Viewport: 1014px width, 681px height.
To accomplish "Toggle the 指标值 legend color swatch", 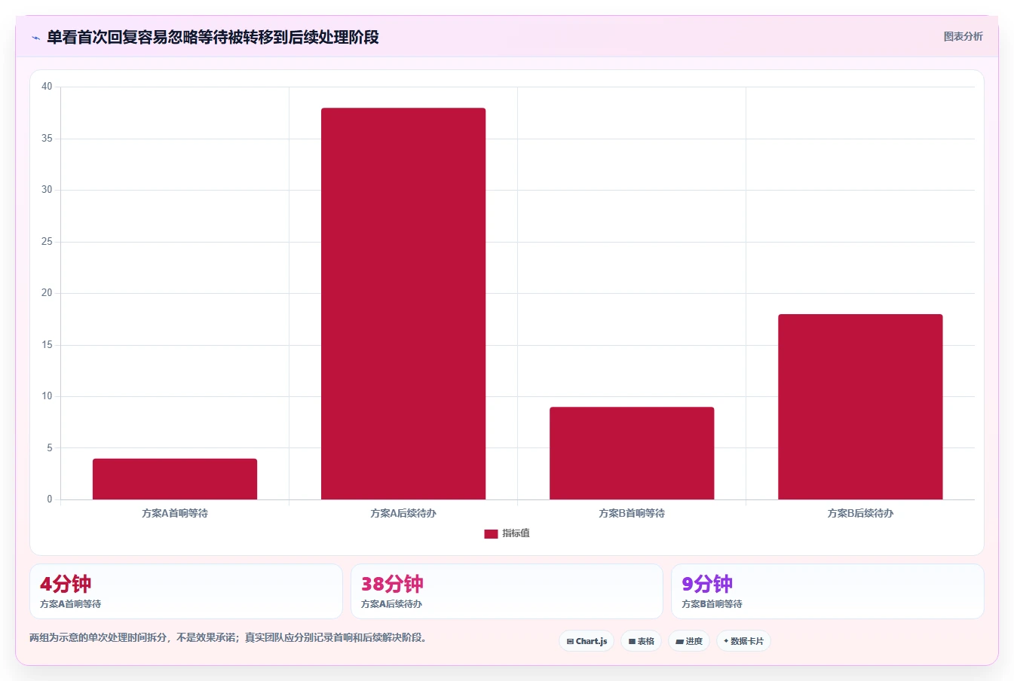I will pos(491,533).
